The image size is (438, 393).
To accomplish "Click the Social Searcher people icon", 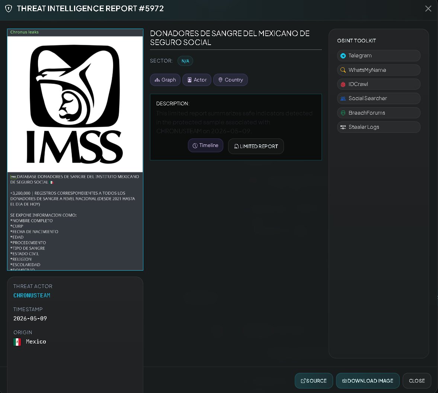I will tap(343, 98).
